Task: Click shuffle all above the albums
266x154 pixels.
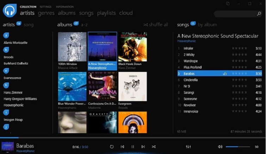Action: 155,25
